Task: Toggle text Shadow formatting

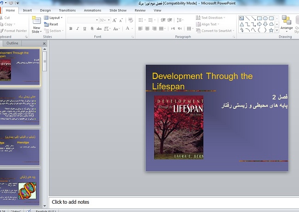Action: (92, 29)
